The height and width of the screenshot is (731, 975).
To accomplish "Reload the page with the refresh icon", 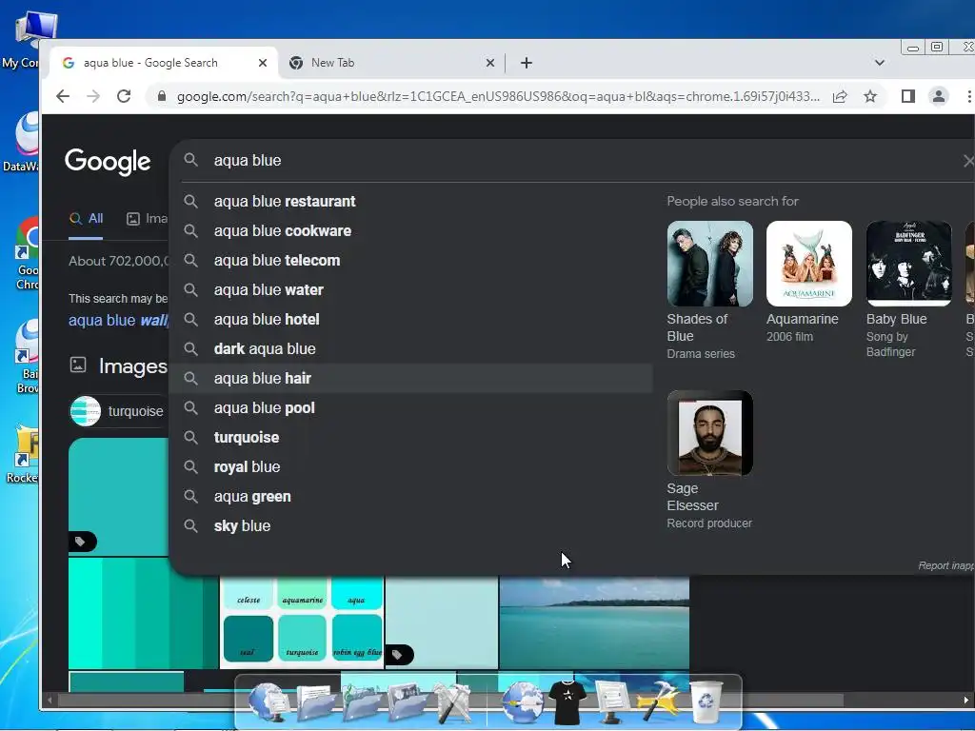I will pyautogui.click(x=124, y=96).
